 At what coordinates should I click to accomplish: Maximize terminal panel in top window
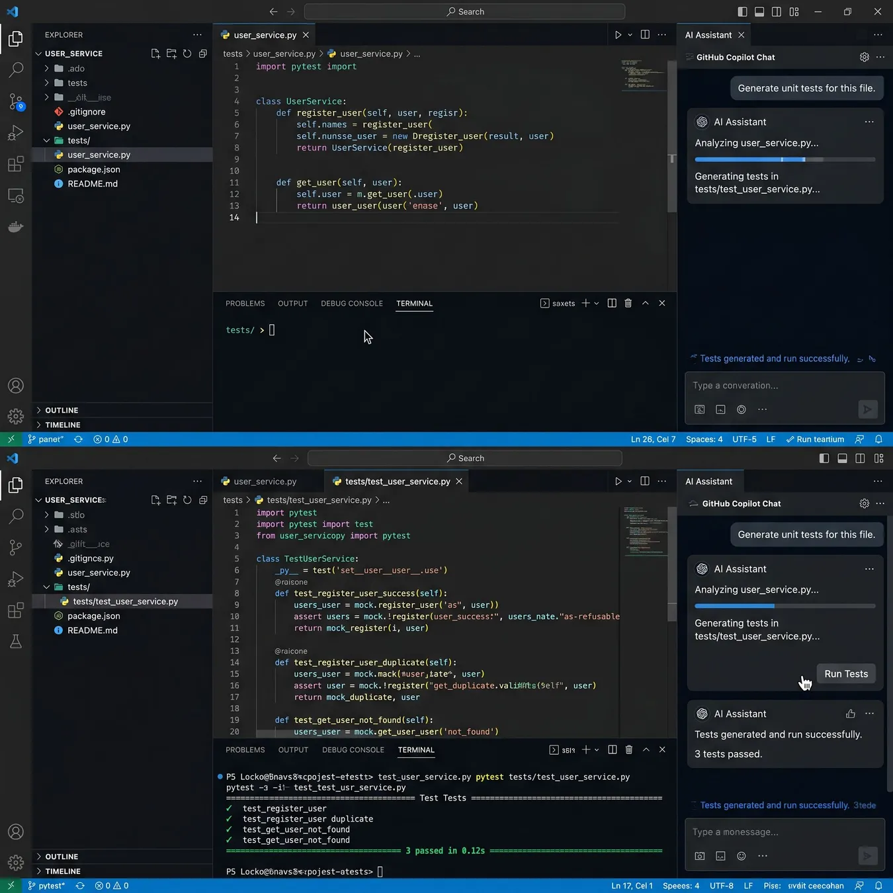[645, 303]
